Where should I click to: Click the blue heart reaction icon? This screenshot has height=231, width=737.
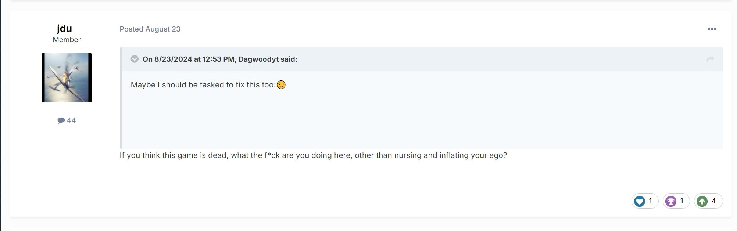pyautogui.click(x=640, y=201)
